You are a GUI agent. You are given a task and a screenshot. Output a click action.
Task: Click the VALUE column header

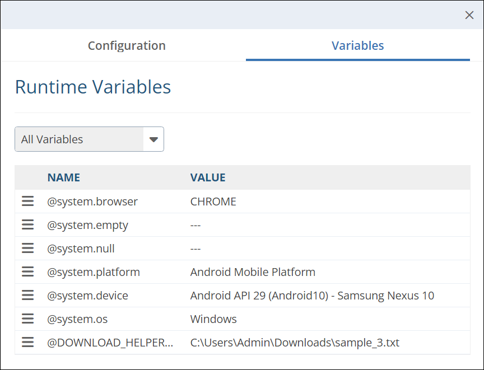tap(208, 177)
